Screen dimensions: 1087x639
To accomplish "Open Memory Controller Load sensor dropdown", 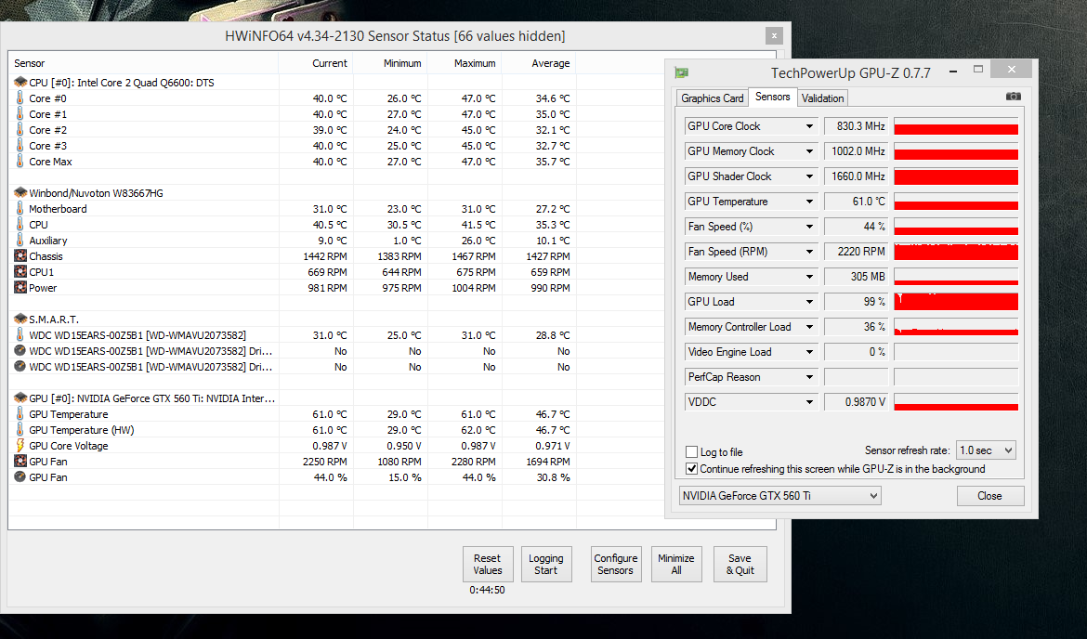I will (809, 326).
